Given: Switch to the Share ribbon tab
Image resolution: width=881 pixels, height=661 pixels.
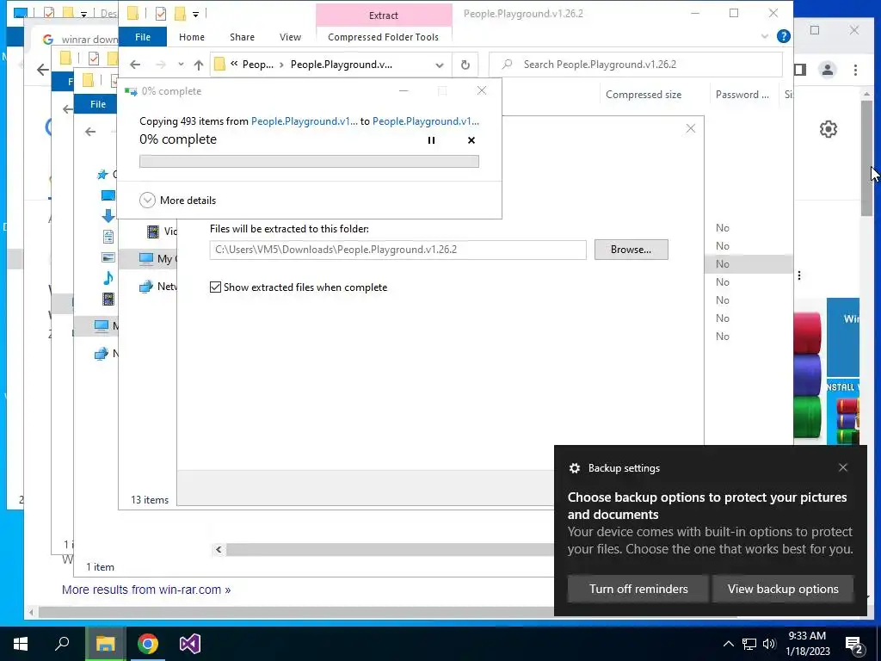Looking at the screenshot, I should (242, 37).
